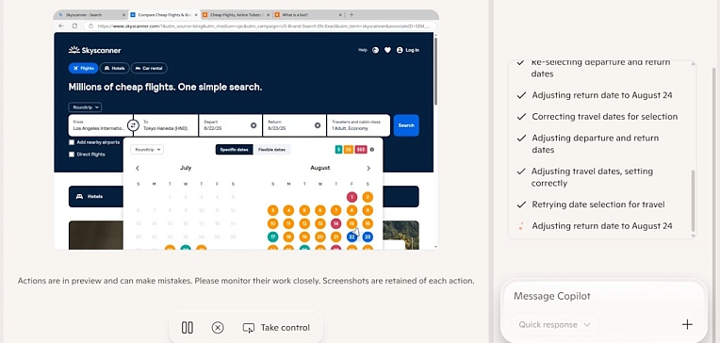Go to next month in calendar

tap(368, 168)
